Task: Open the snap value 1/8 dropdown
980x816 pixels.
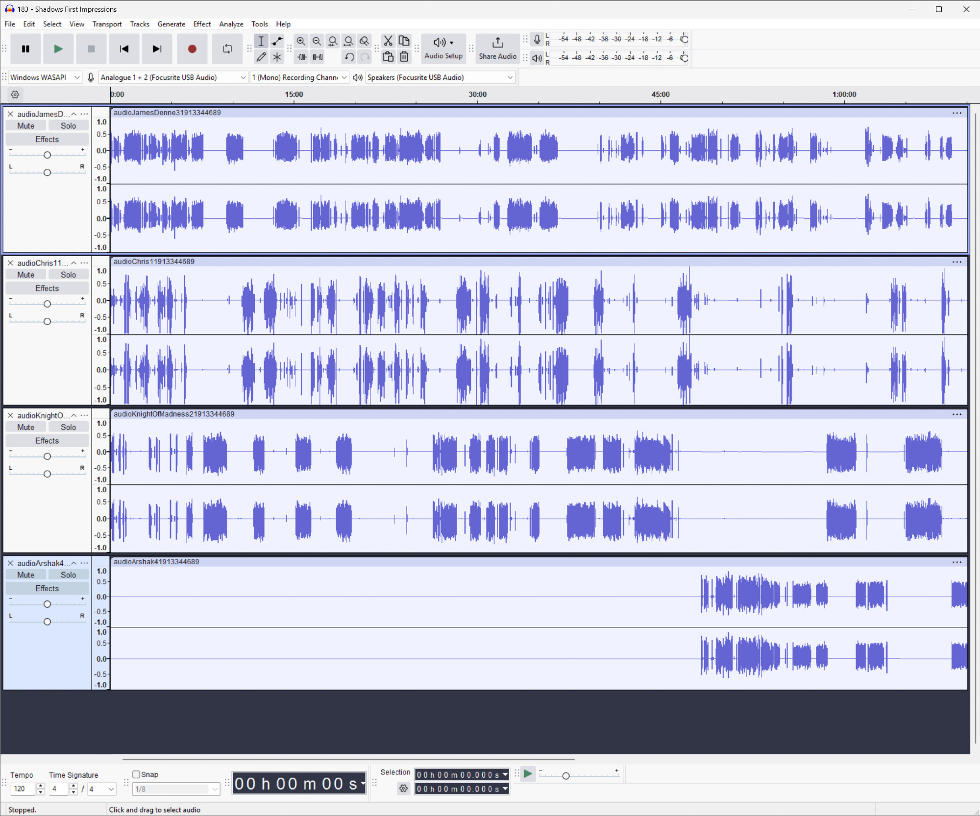Action: (176, 789)
